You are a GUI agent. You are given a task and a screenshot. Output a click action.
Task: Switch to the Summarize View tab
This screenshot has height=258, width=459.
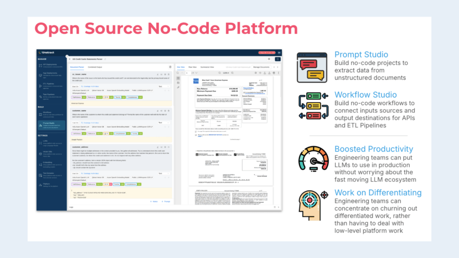[x=208, y=67]
